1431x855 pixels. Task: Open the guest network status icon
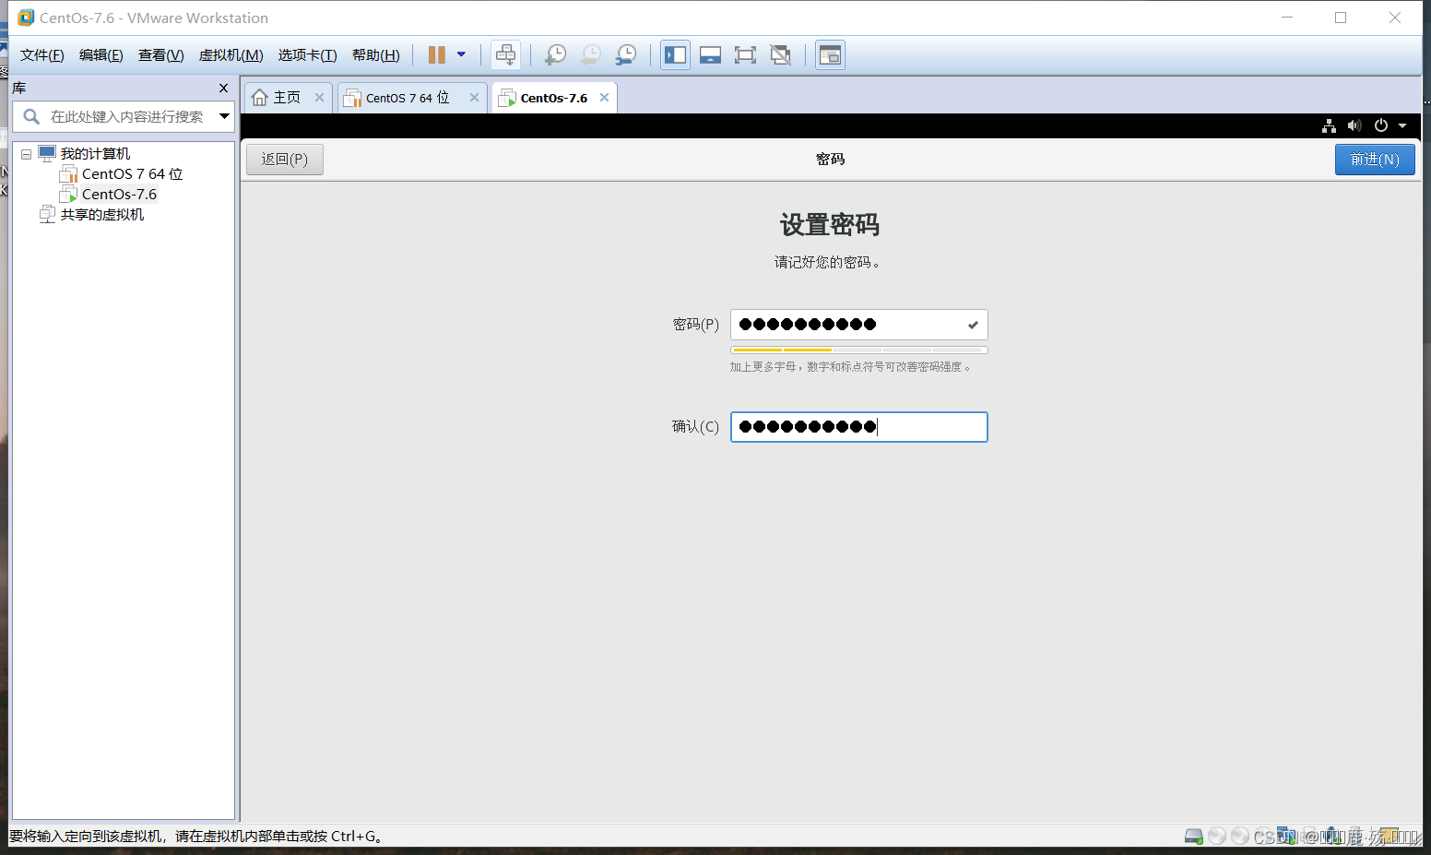click(x=1329, y=126)
